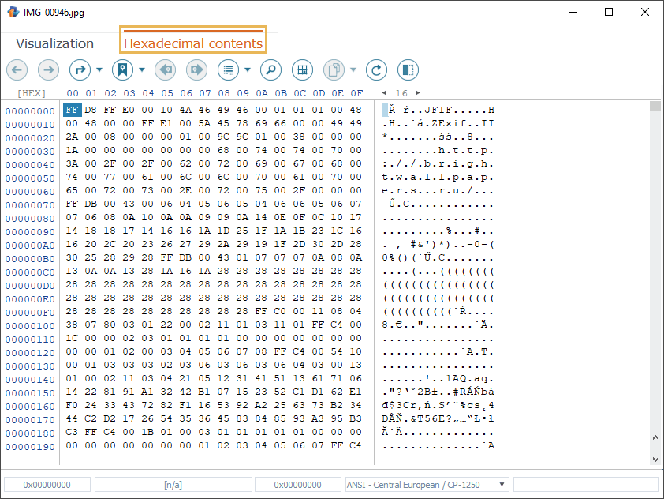Increase bytes per row with right arrow
Screen dimensions: 664x499
[x=418, y=93]
